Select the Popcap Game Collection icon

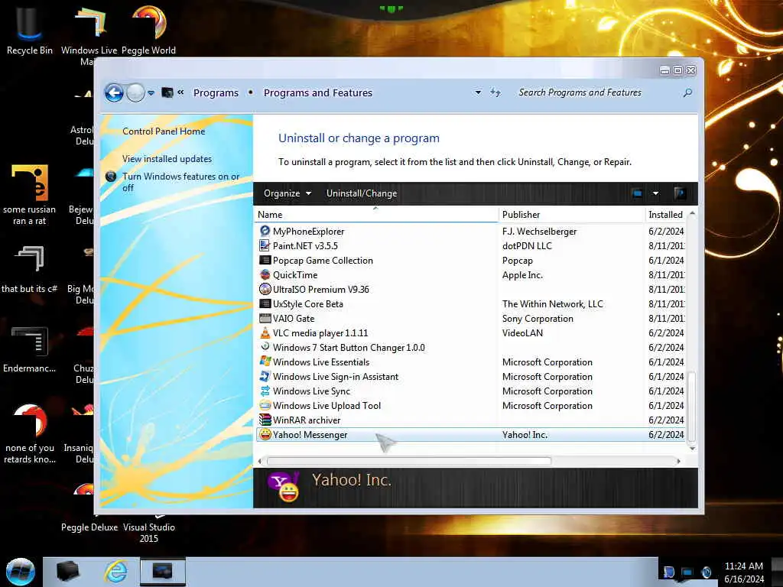(x=265, y=260)
